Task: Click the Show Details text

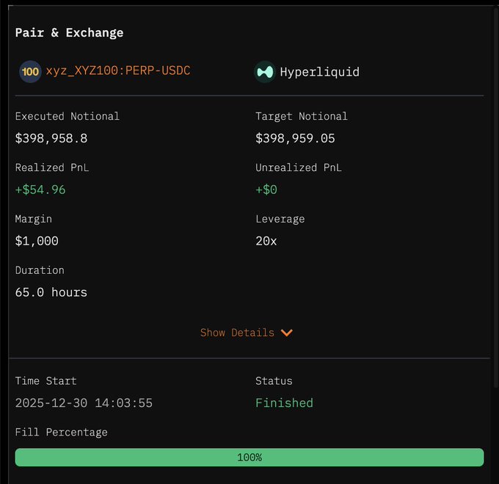Action: point(237,333)
